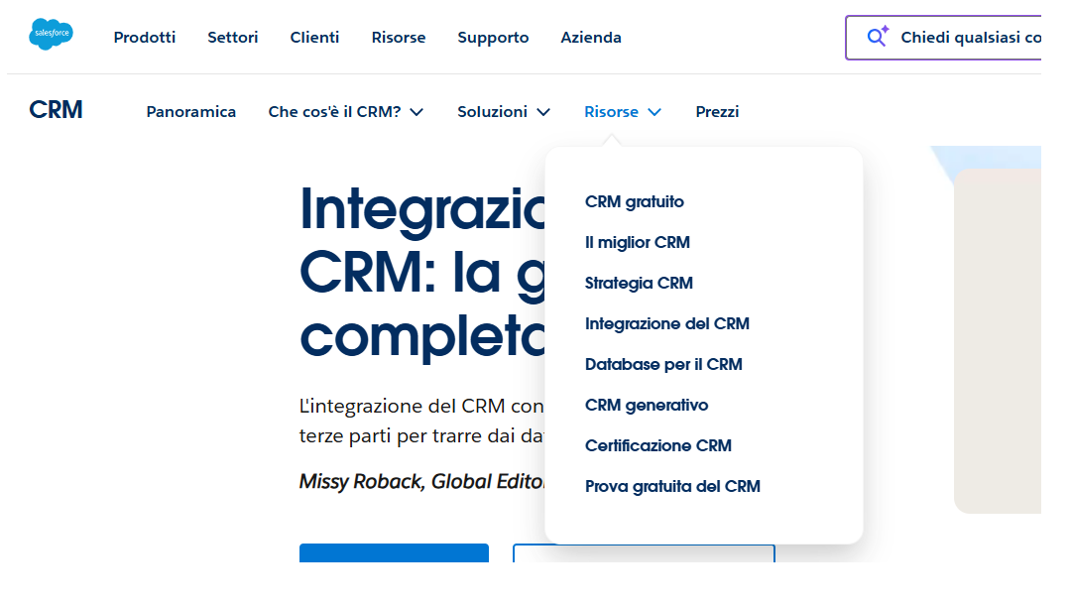The width and height of the screenshot is (1070, 606).
Task: Go to the Supporto menu
Action: (493, 38)
